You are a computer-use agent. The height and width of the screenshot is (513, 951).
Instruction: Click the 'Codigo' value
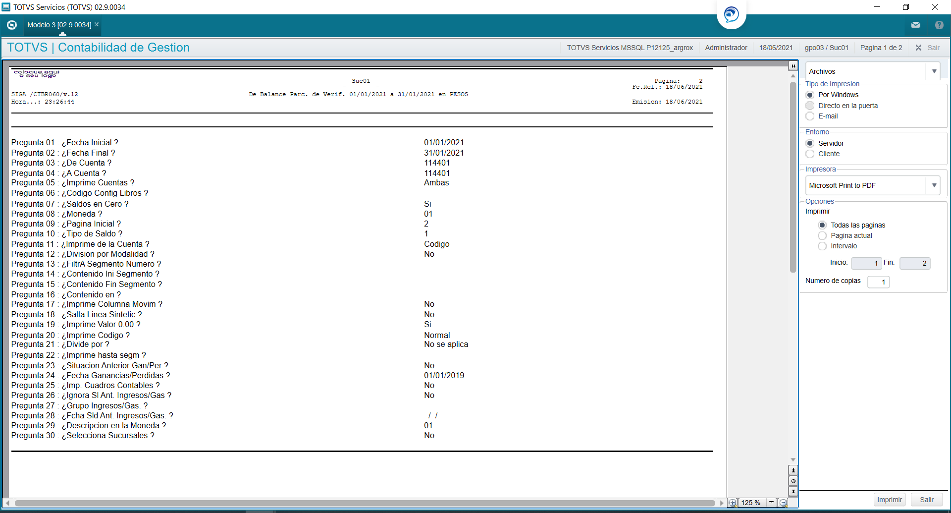[x=437, y=244]
